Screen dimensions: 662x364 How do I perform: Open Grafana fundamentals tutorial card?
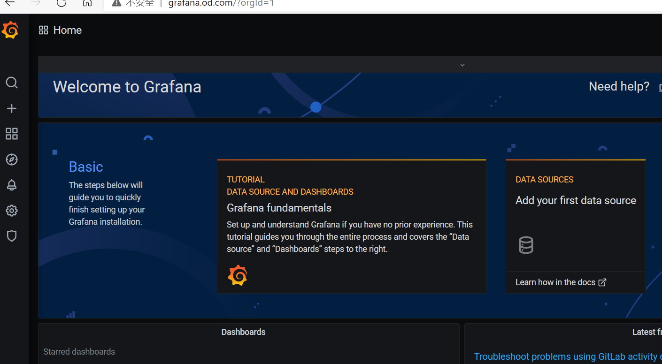pyautogui.click(x=352, y=227)
